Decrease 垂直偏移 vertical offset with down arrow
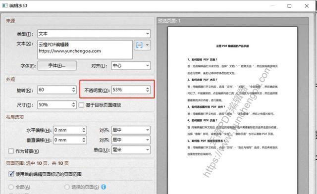Viewport: 317px width, 194px height. point(84,142)
